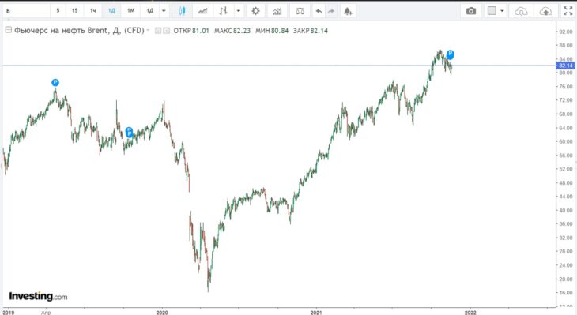Save chart via cloud upload icon
Image resolution: width=577 pixels, height=315 pixels.
coord(545,11)
